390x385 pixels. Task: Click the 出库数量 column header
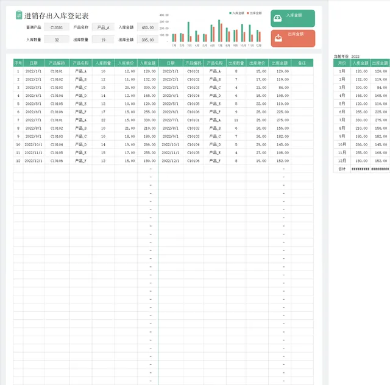236,63
